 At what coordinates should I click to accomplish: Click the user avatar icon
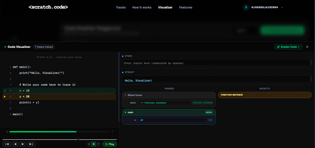[246, 7]
